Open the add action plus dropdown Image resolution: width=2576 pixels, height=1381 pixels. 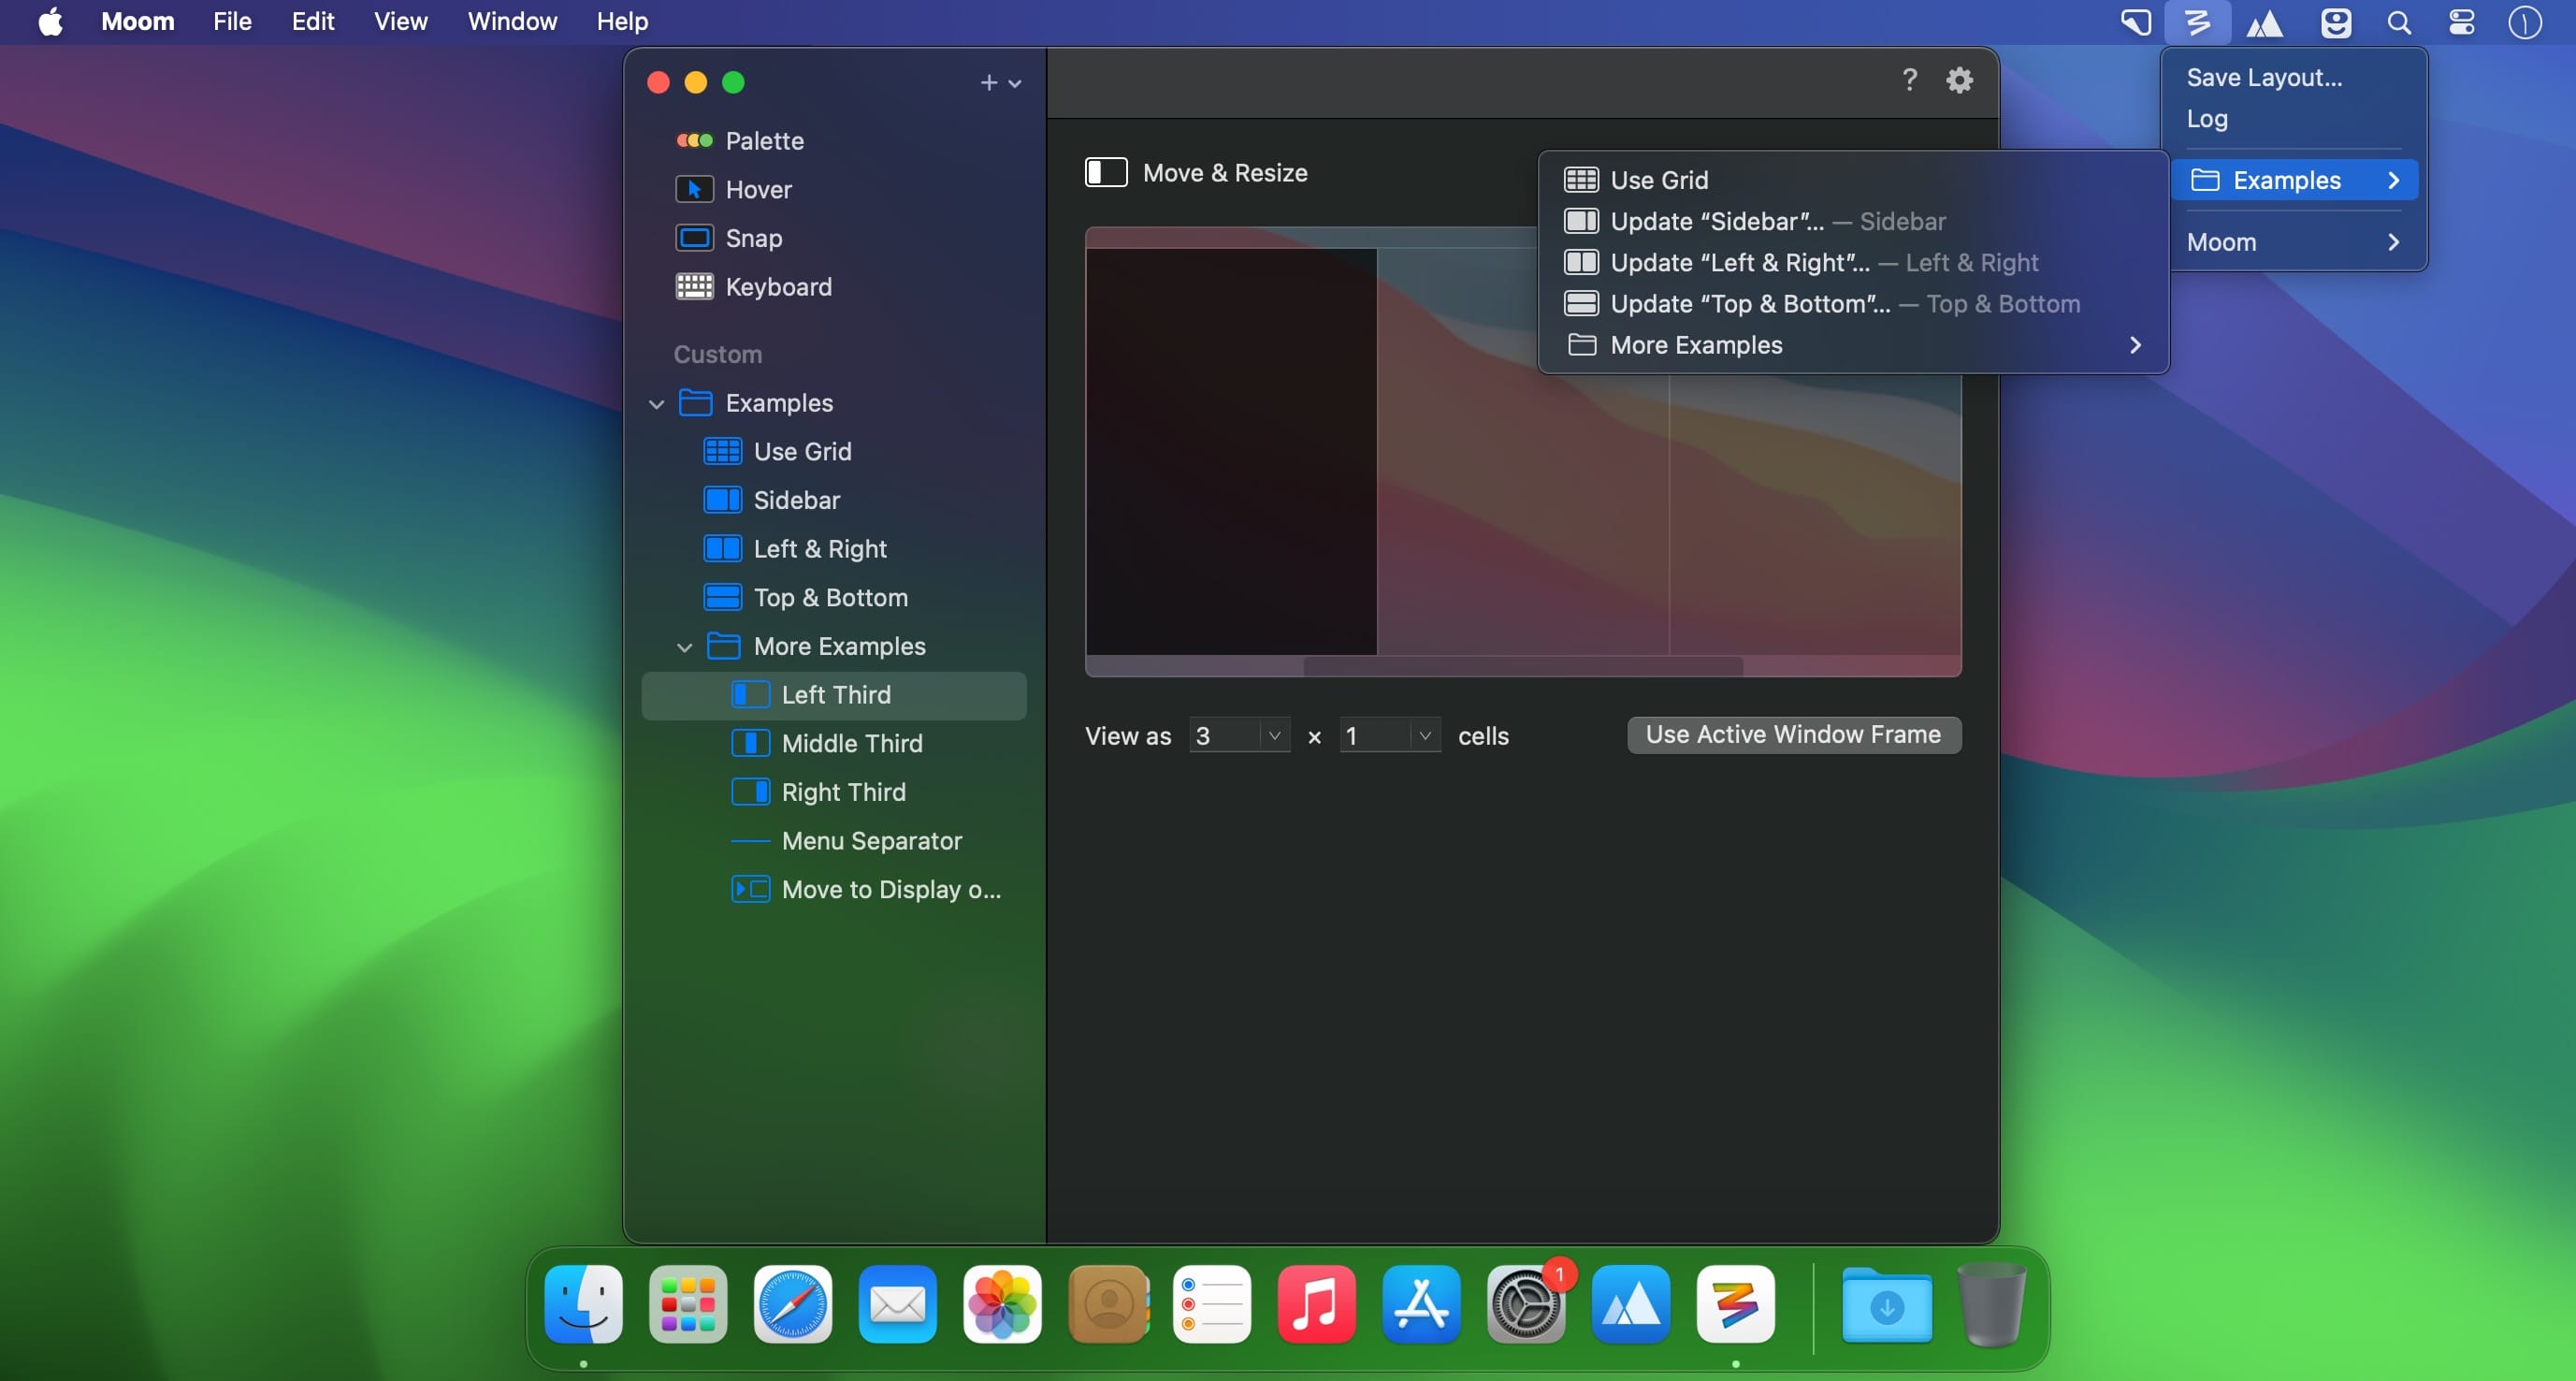pos(1000,83)
